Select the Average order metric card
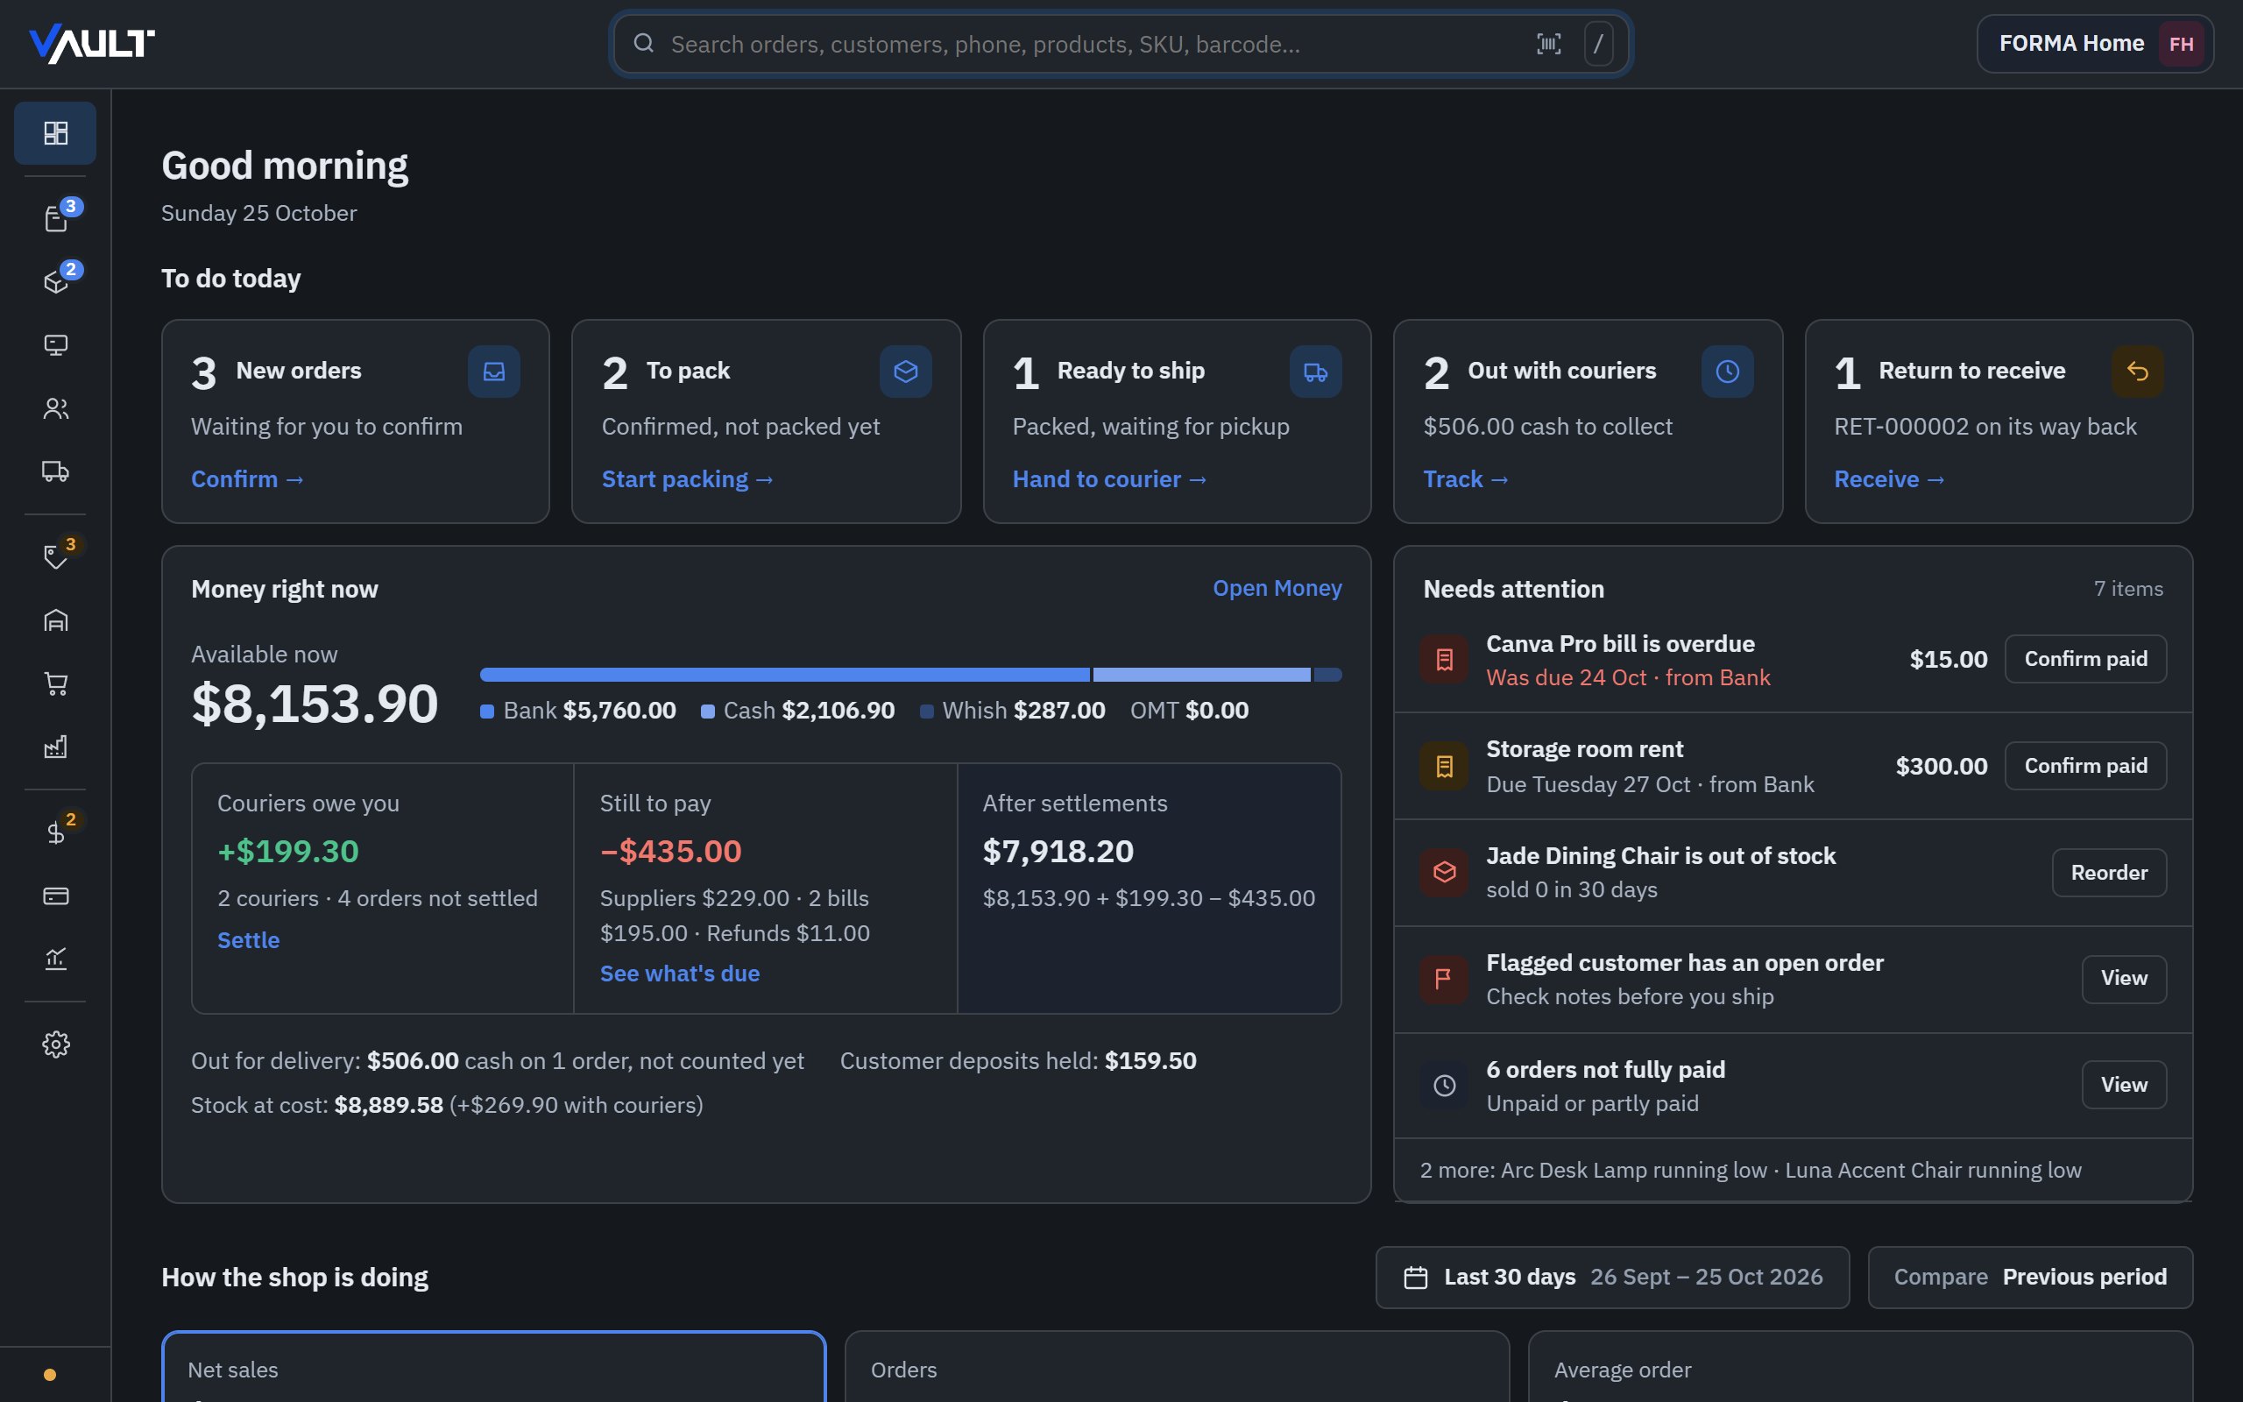Viewport: 2243px width, 1402px height. [1860, 1367]
